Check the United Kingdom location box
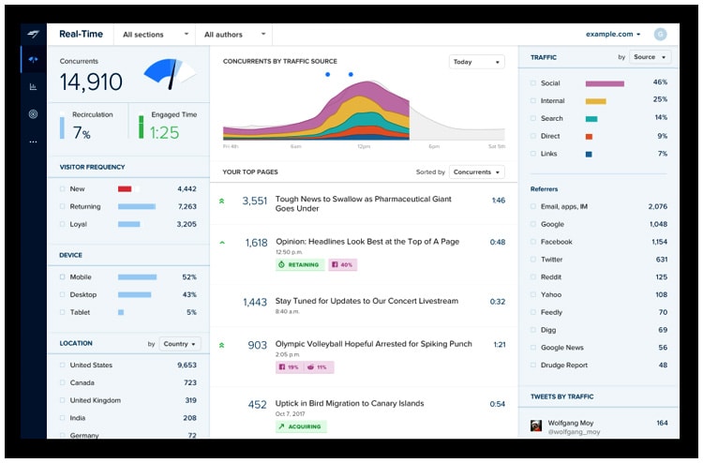The width and height of the screenshot is (703, 463). point(62,400)
